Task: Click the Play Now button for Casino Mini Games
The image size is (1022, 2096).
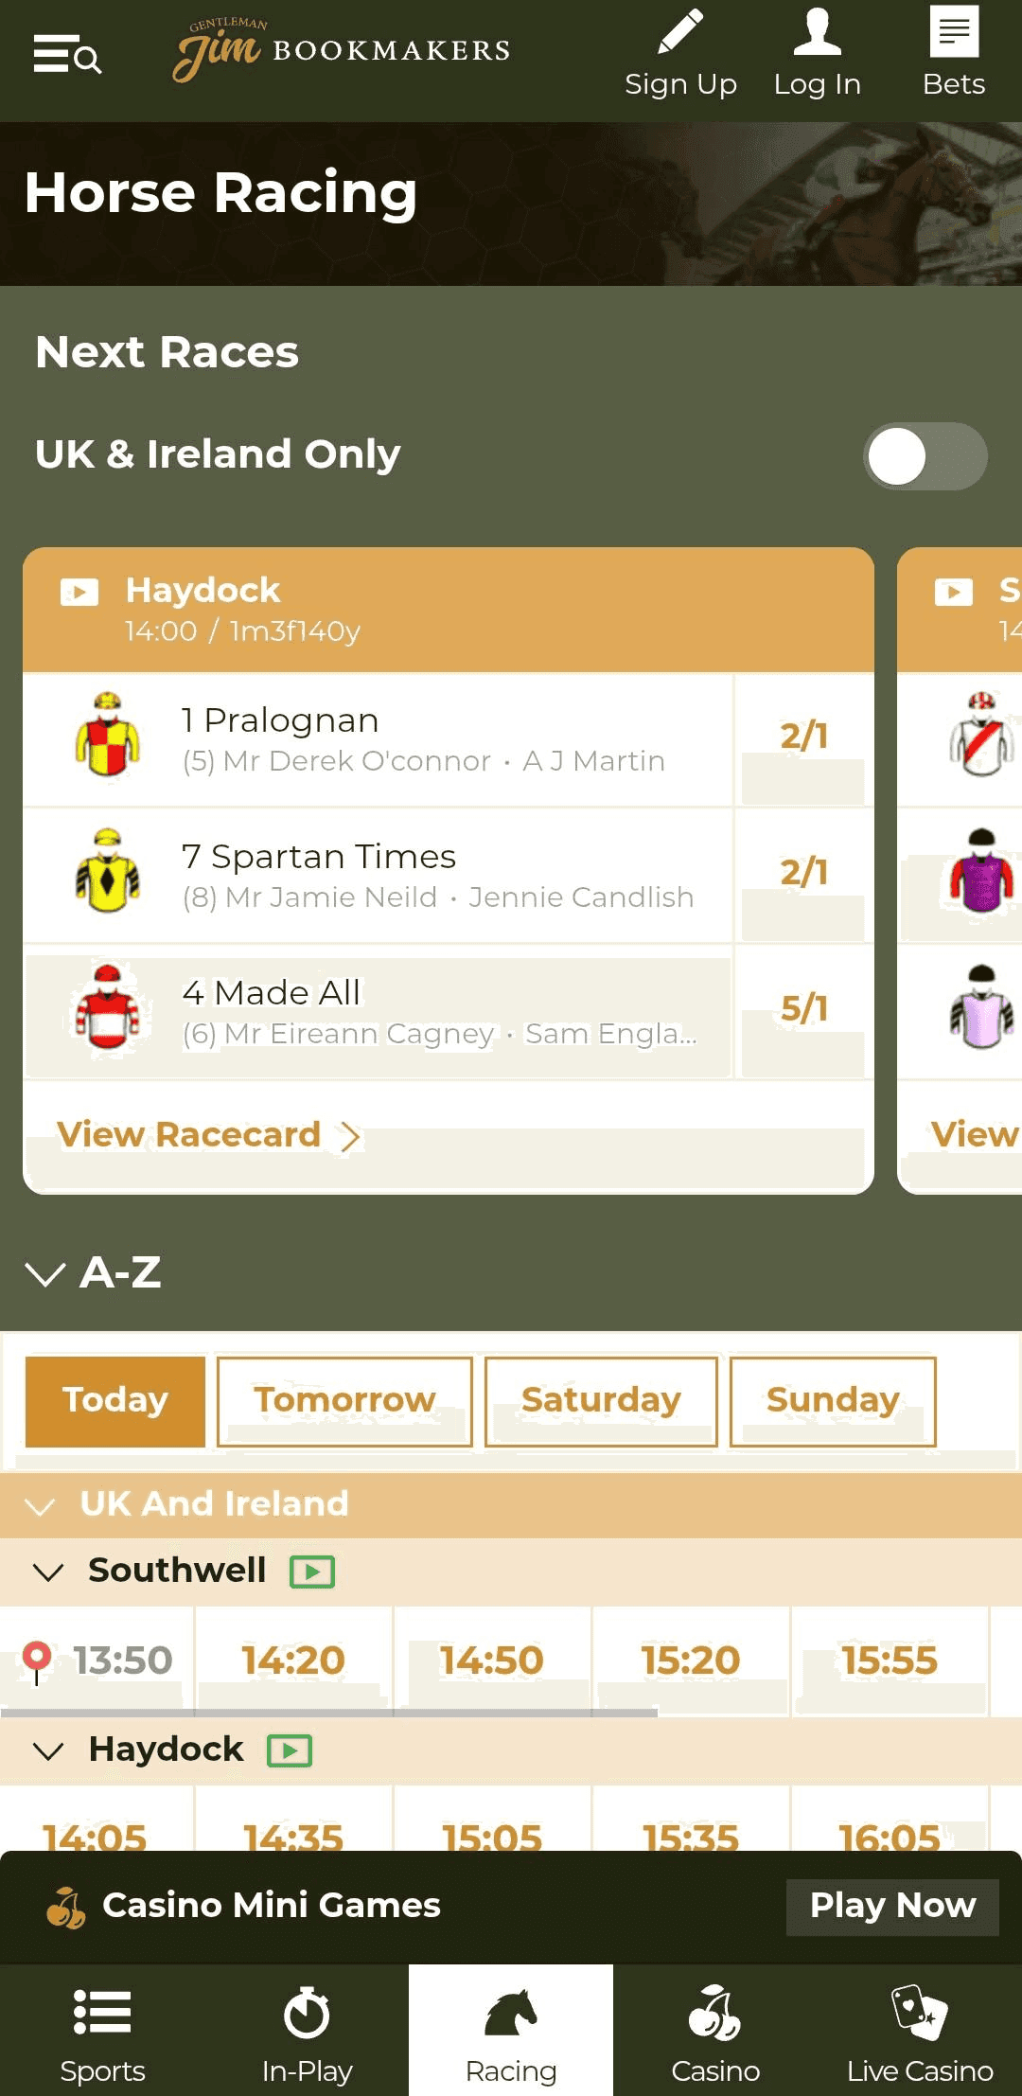Action: tap(892, 1906)
